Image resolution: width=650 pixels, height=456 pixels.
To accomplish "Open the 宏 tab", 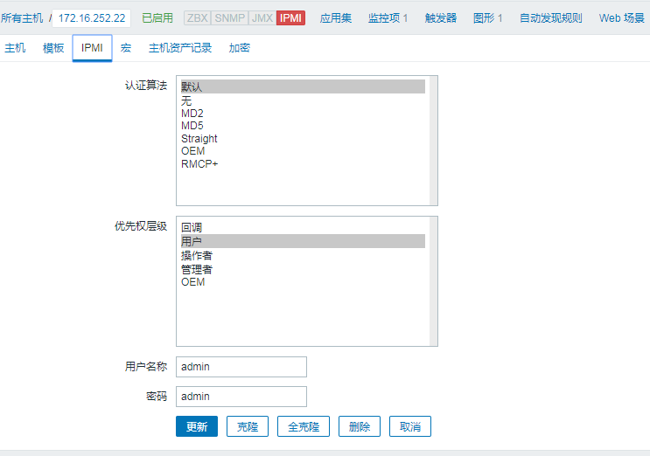I will pos(126,48).
